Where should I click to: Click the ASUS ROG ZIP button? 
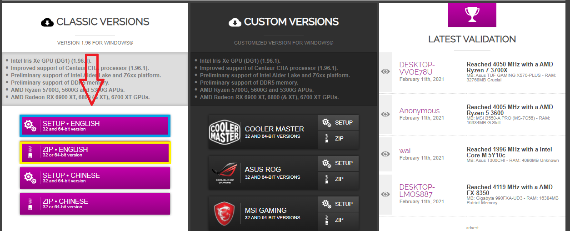pyautogui.click(x=338, y=179)
